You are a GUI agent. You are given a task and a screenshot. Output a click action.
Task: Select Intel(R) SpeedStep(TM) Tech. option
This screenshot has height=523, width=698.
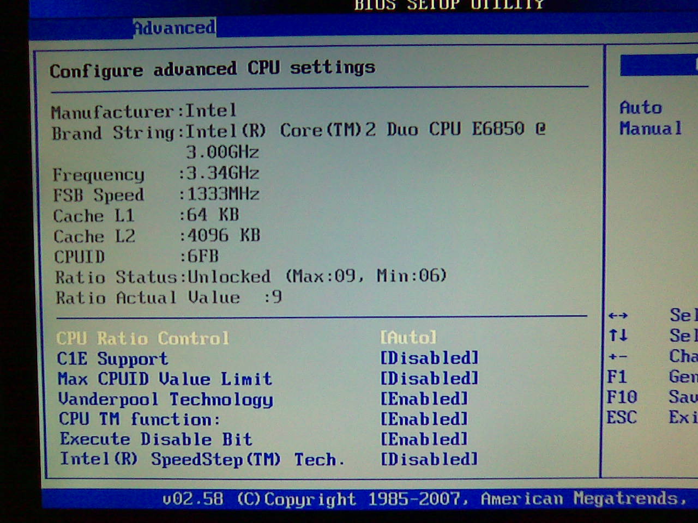tap(202, 459)
